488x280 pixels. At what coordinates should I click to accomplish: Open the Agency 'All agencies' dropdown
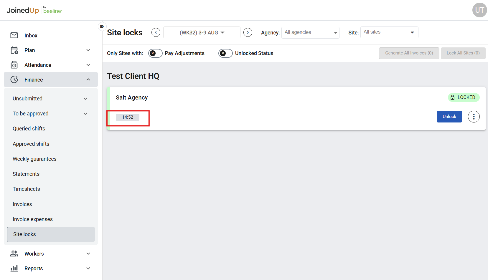pos(310,32)
